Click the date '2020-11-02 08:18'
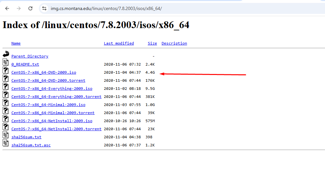This screenshot has height=169, width=325. pos(122,89)
